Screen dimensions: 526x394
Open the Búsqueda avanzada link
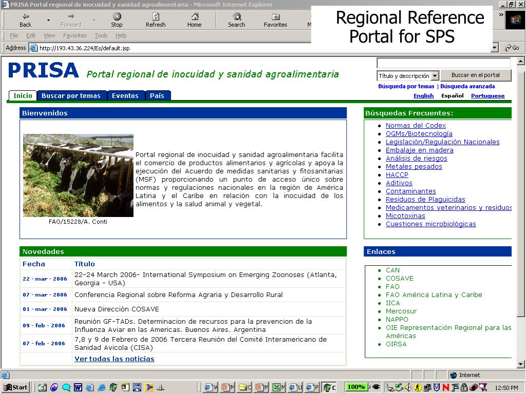click(x=467, y=86)
